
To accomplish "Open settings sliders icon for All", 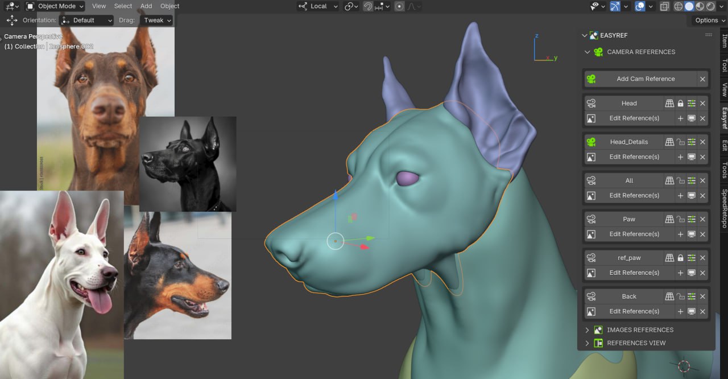I will click(692, 181).
